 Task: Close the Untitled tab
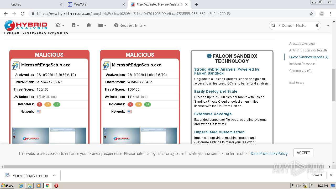(61, 4)
